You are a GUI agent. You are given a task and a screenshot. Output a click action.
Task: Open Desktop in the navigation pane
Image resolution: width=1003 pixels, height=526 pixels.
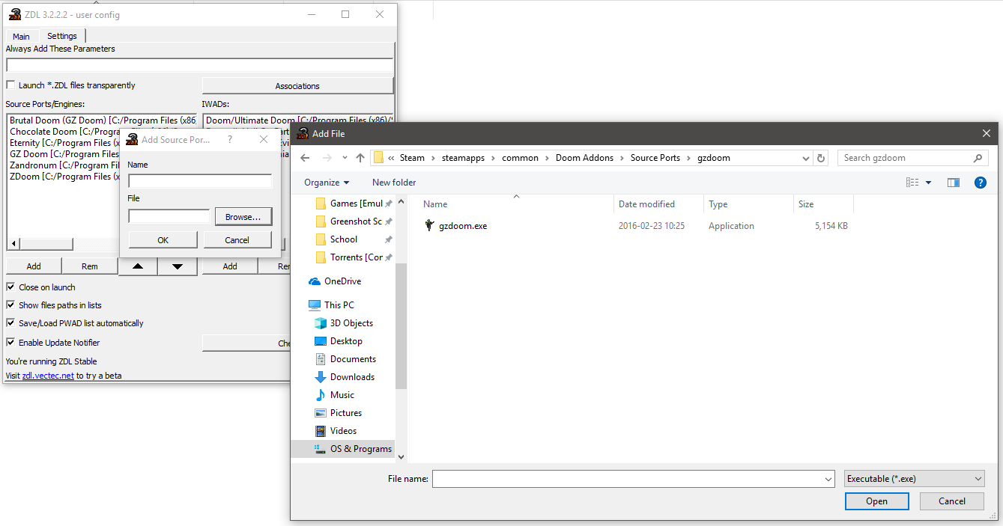tap(346, 341)
